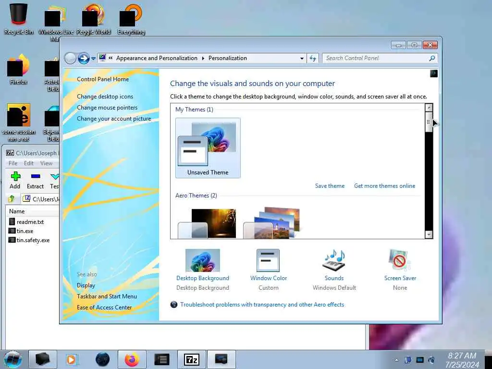Click the search magnifier icon
The height and width of the screenshot is (369, 492).
[432, 58]
